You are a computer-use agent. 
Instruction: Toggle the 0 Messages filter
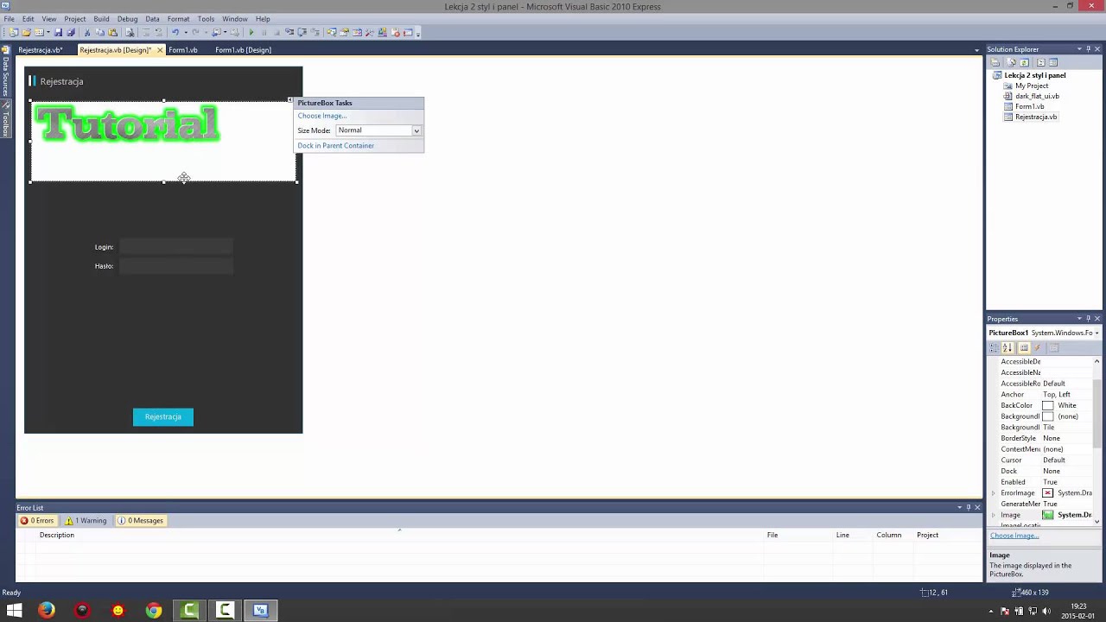tap(141, 521)
